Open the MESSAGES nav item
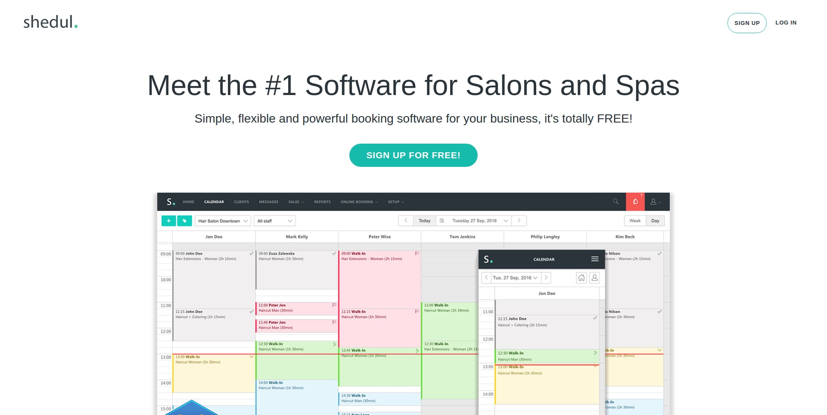This screenshot has height=415, width=827. pyautogui.click(x=268, y=202)
